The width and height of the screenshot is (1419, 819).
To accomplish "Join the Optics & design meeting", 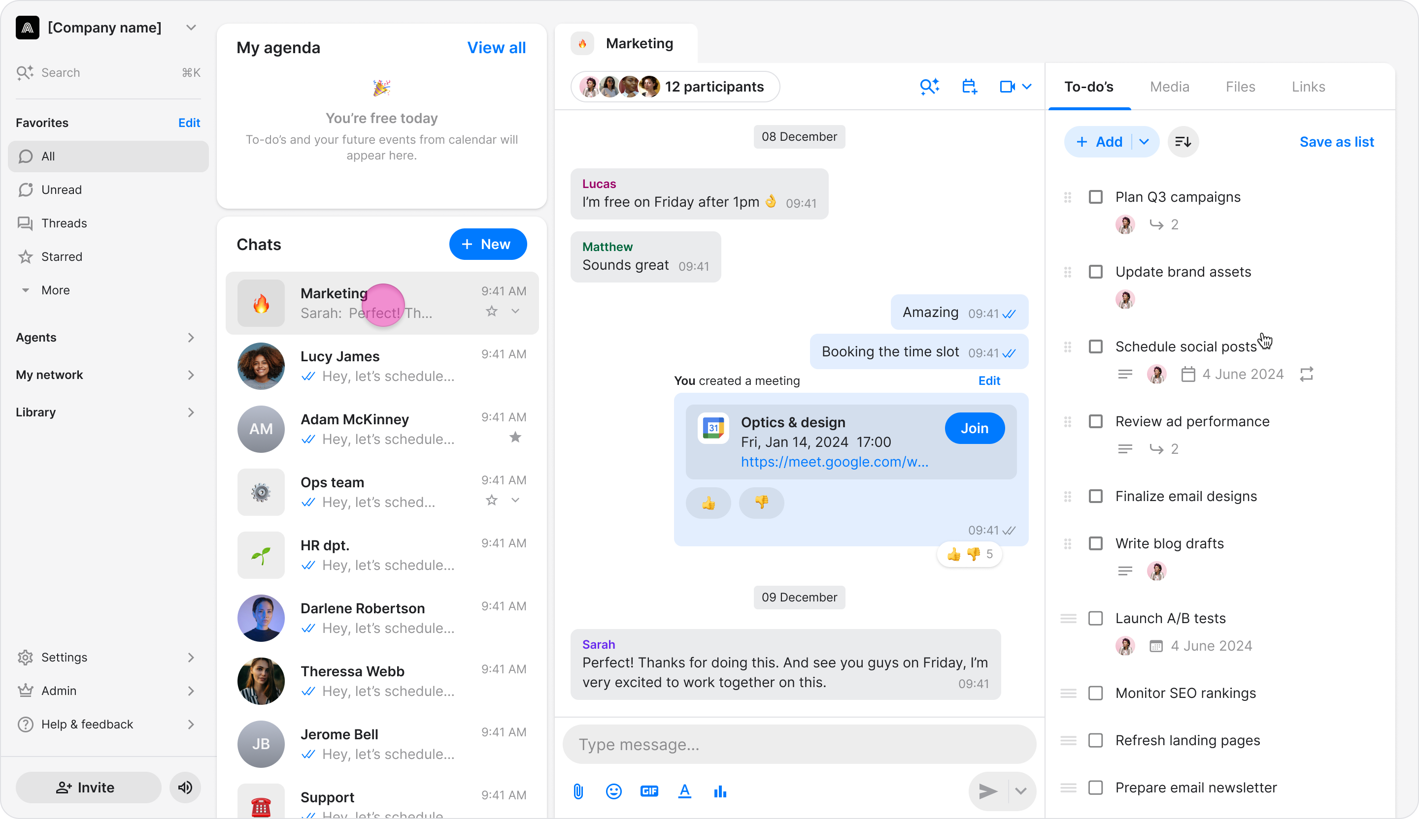I will (975, 429).
